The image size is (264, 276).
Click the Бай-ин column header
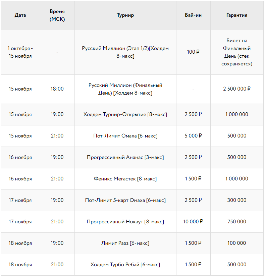[x=193, y=15]
